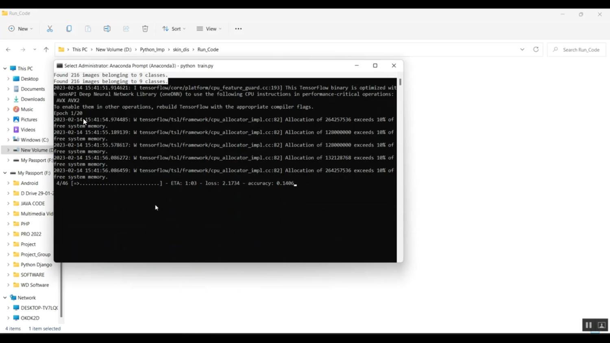Open the See more ellipsis menu

[238, 29]
